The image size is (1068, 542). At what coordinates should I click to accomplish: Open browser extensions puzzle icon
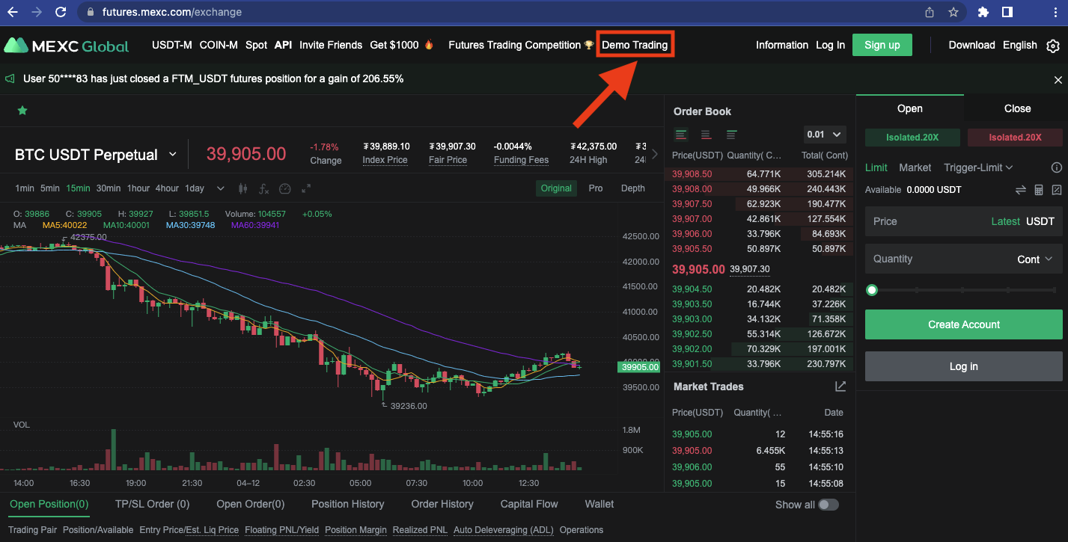pyautogui.click(x=983, y=12)
